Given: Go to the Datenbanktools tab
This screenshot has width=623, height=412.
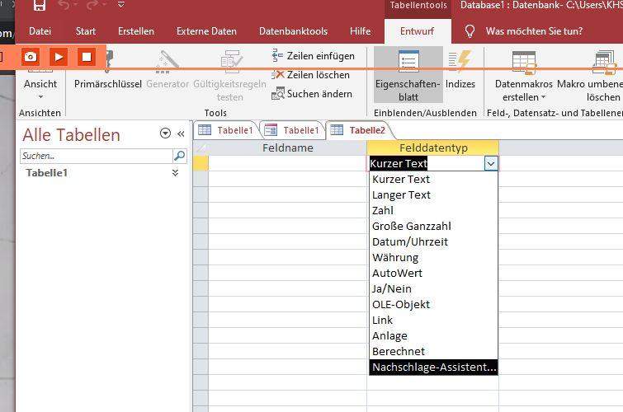Looking at the screenshot, I should tap(293, 31).
